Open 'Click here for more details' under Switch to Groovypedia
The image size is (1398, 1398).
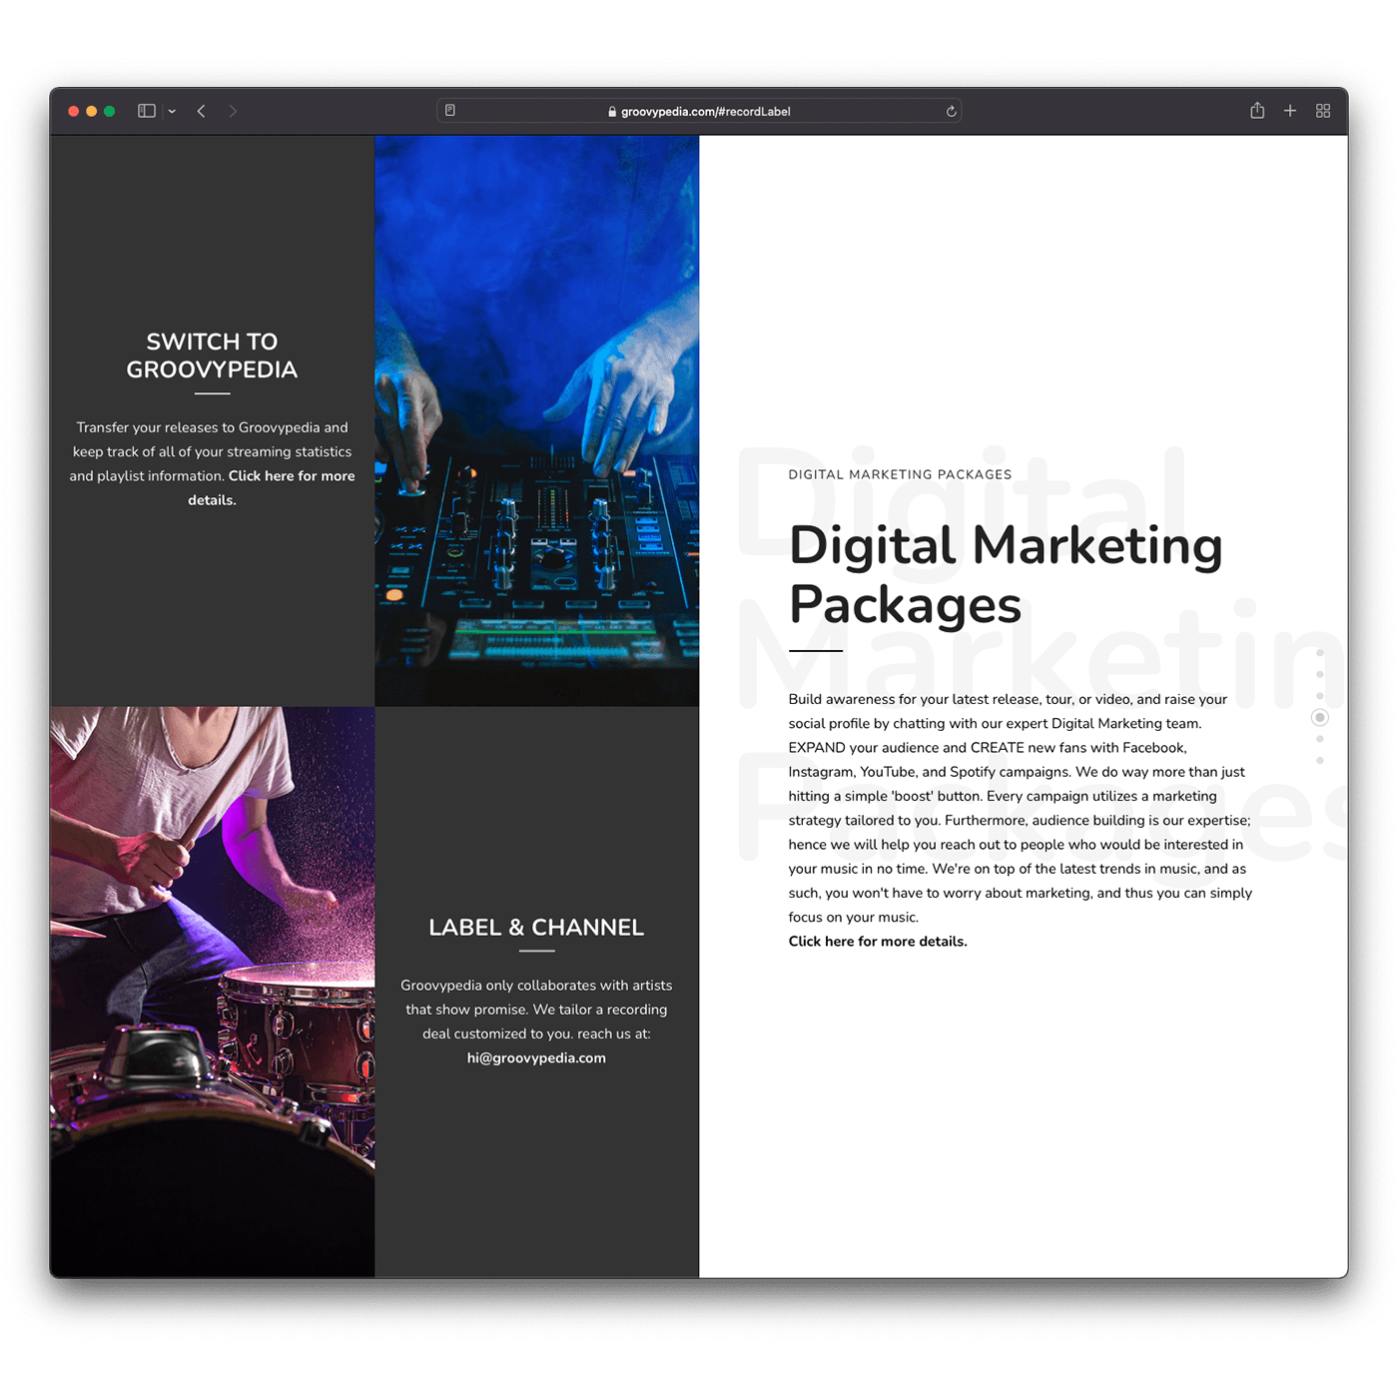(291, 476)
